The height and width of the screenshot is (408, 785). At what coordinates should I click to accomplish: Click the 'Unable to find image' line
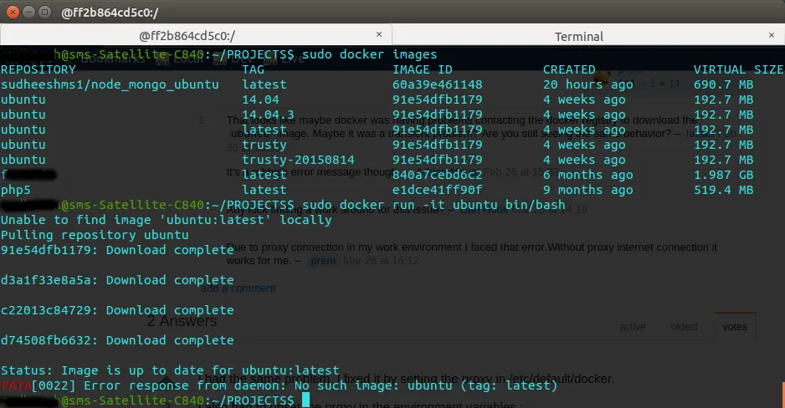167,220
